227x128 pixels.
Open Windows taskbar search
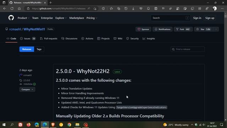(x=12, y=125)
